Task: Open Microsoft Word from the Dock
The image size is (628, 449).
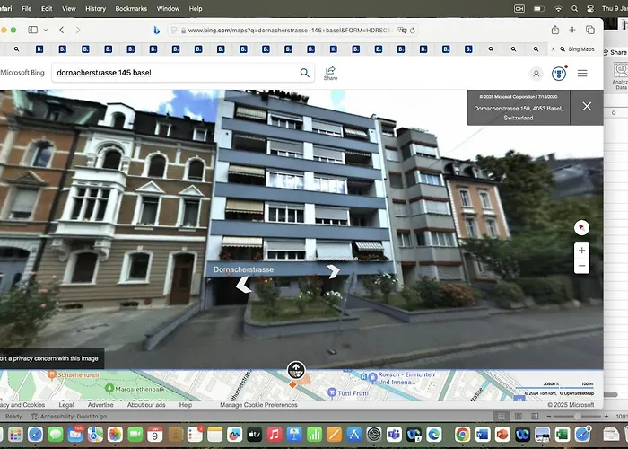Action: point(483,434)
